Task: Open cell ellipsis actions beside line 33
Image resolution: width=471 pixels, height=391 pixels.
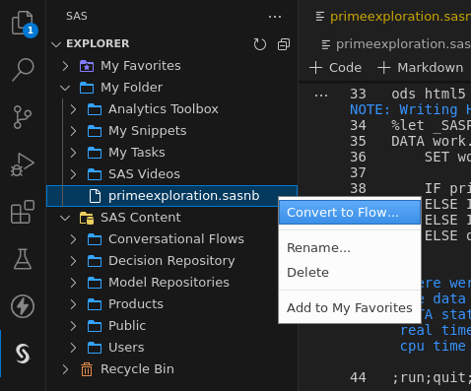Action: pyautogui.click(x=321, y=96)
